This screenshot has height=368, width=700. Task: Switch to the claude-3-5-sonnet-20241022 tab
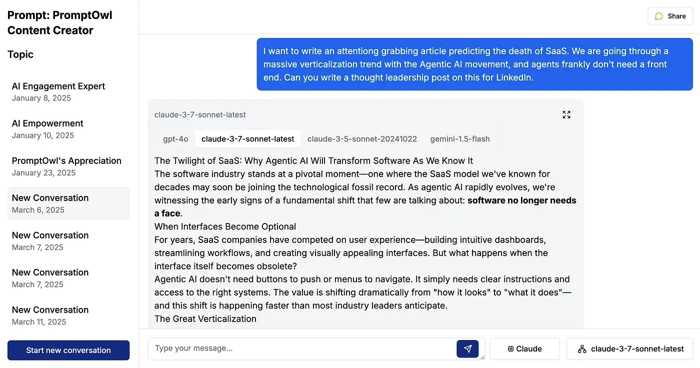[x=362, y=139]
